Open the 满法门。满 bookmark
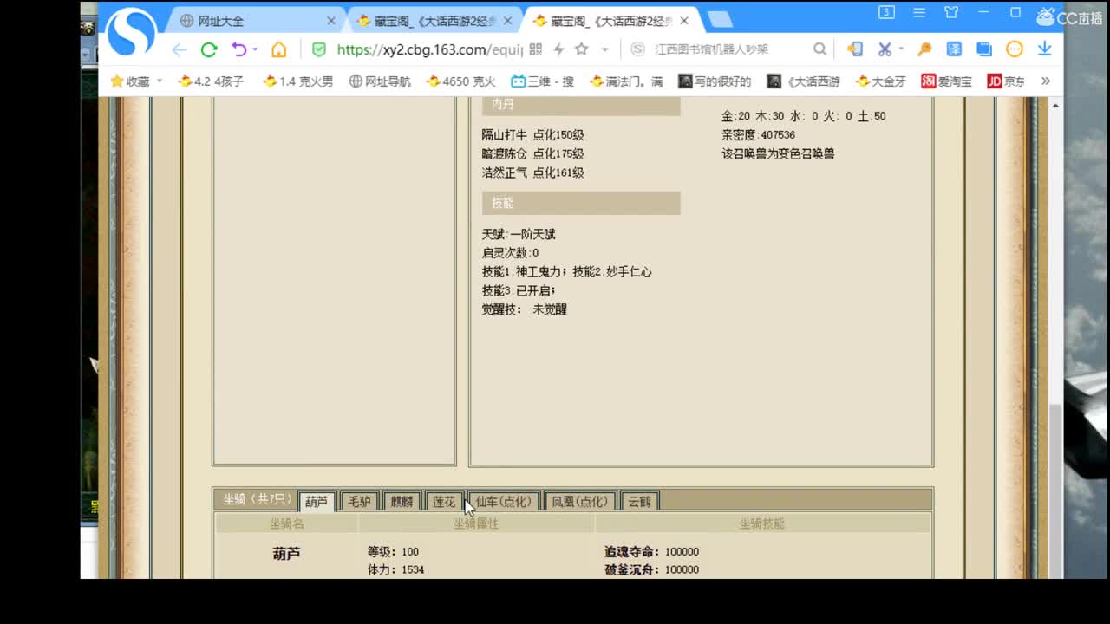The image size is (1110, 624). pyautogui.click(x=625, y=81)
